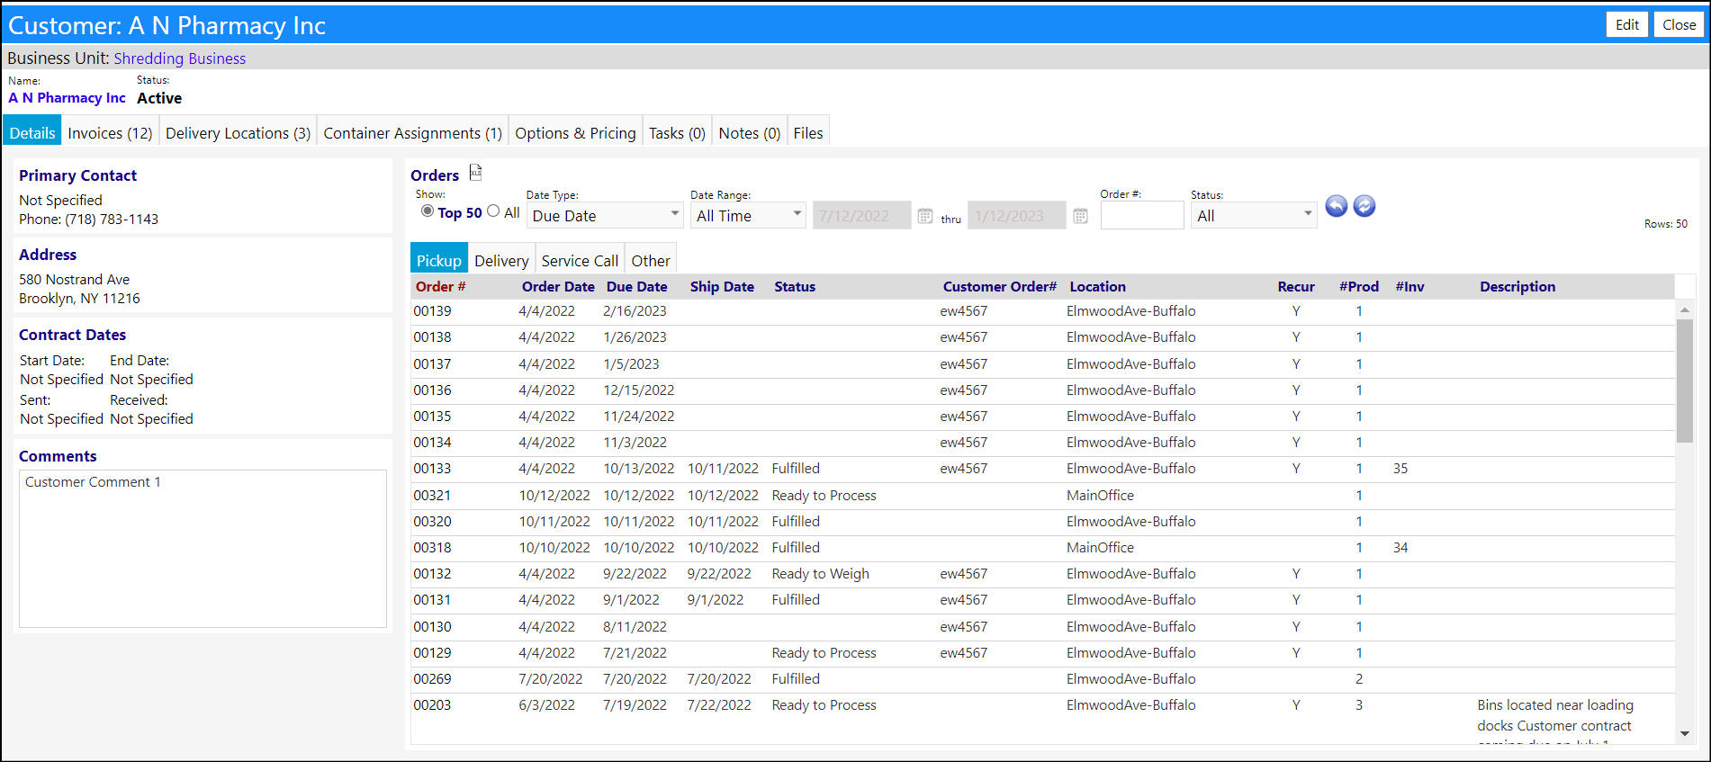Click the Close button
The width and height of the screenshot is (1711, 762).
[1679, 24]
